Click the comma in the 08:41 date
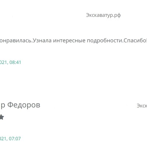147x147 pixels. click(x=8, y=64)
